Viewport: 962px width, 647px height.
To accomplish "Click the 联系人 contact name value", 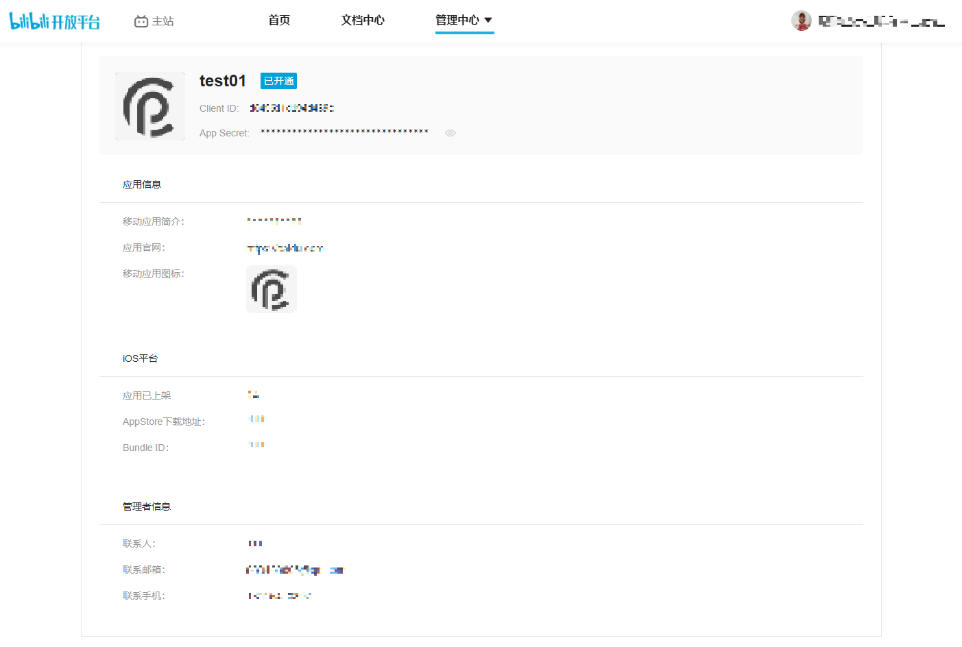I will 255,544.
